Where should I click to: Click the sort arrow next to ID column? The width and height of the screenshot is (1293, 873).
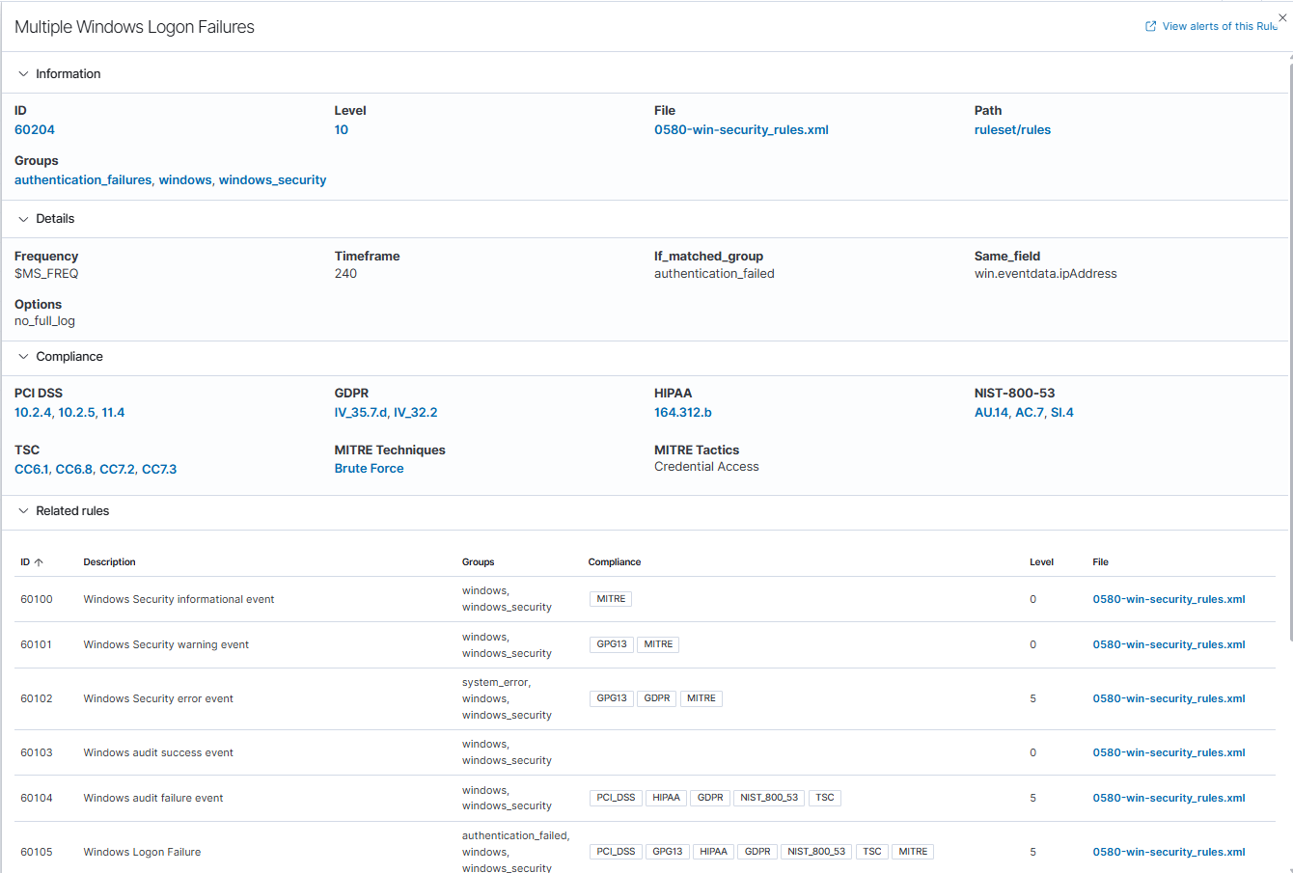(x=39, y=562)
